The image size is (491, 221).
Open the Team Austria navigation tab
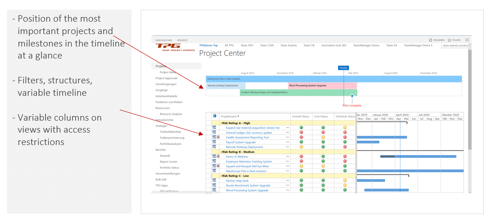(x=288, y=46)
